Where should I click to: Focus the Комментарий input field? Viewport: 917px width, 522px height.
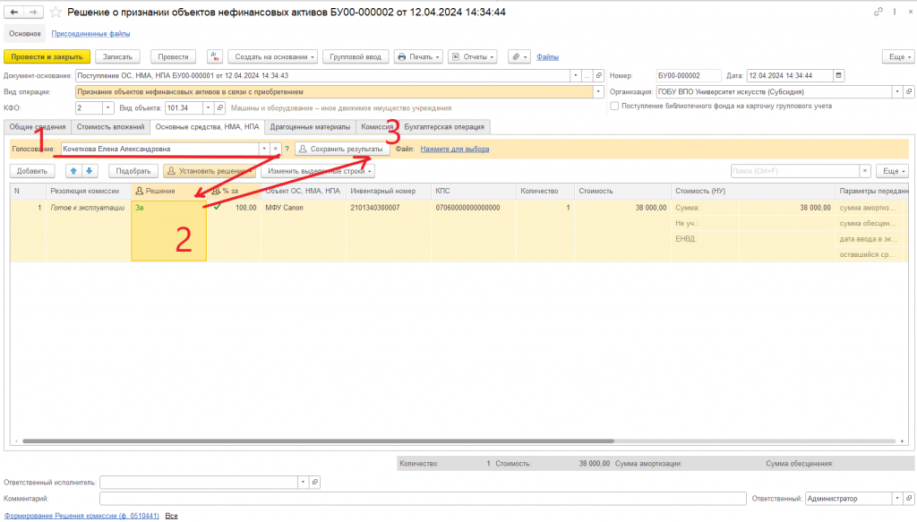[x=423, y=499]
